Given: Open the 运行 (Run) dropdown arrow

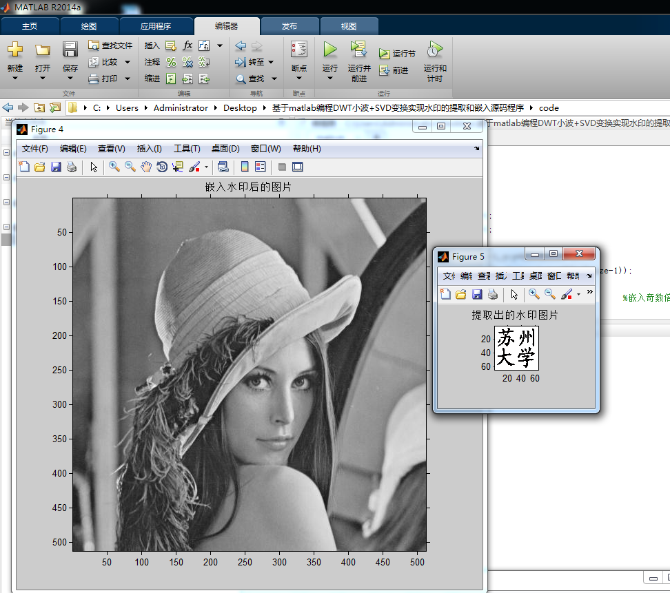Looking at the screenshot, I should click(330, 78).
